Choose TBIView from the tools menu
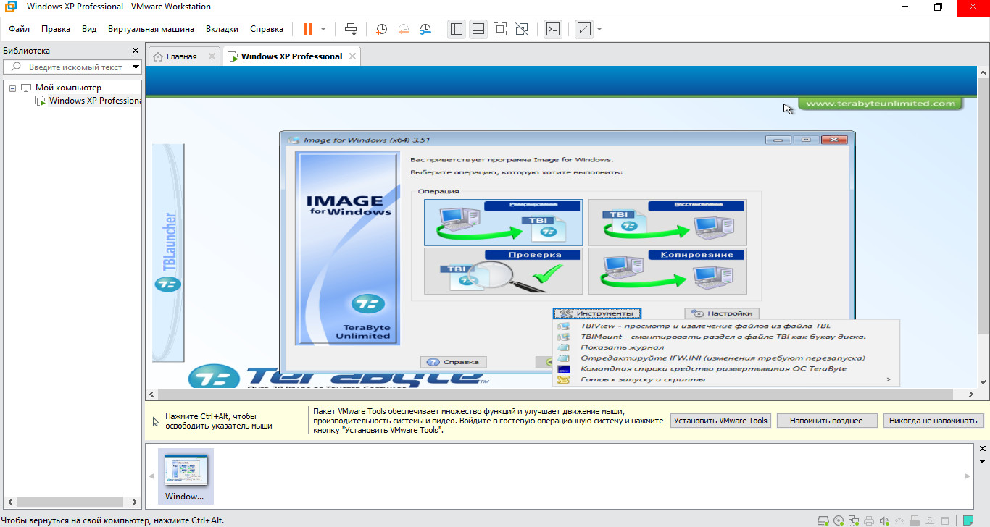This screenshot has height=527, width=990. pos(725,326)
